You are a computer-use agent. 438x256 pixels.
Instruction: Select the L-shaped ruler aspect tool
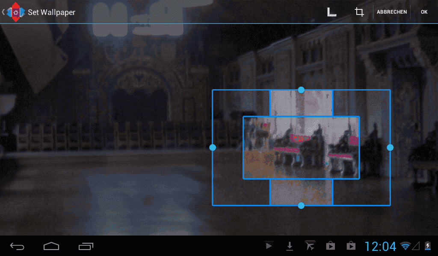[331, 12]
